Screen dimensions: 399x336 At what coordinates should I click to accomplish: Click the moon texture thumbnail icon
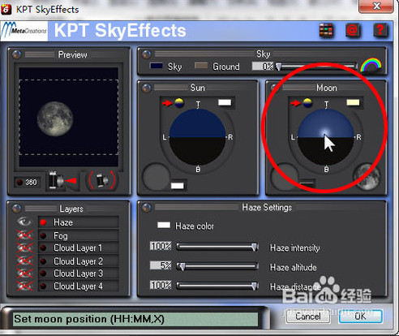pos(367,176)
